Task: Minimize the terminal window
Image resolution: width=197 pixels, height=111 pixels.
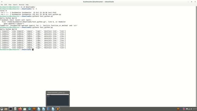Action: [x=188, y=2]
